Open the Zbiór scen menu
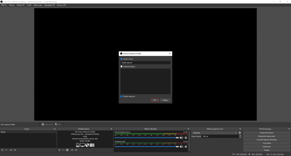291x156 pixels. [38, 5]
